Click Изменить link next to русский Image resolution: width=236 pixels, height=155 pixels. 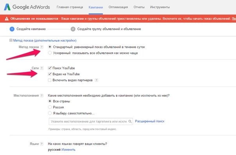click(x=68, y=150)
